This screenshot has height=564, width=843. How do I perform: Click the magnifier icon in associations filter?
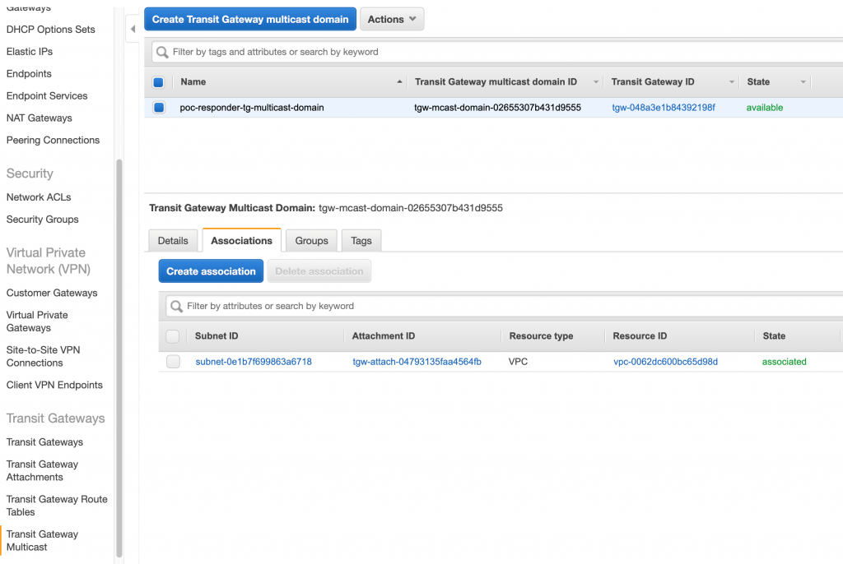[176, 306]
